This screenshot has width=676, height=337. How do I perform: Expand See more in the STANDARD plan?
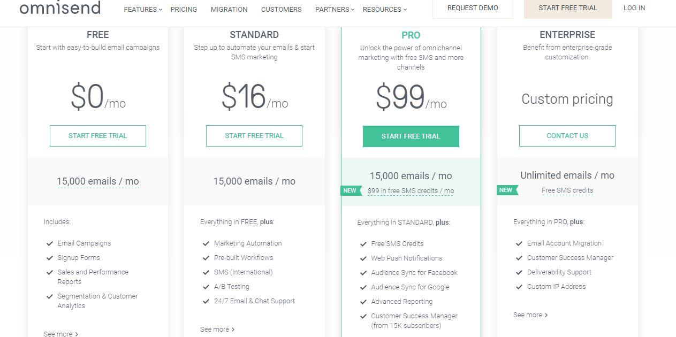coord(217,329)
